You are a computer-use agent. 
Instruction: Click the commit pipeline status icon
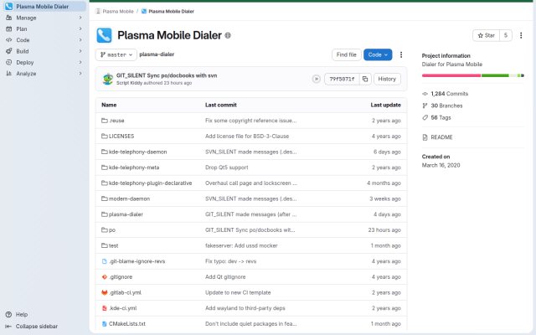coord(317,79)
